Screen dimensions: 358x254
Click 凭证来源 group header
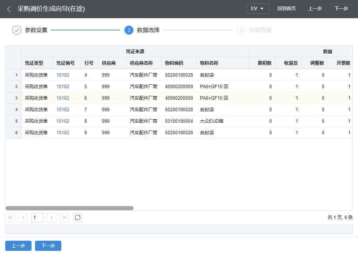coord(135,51)
